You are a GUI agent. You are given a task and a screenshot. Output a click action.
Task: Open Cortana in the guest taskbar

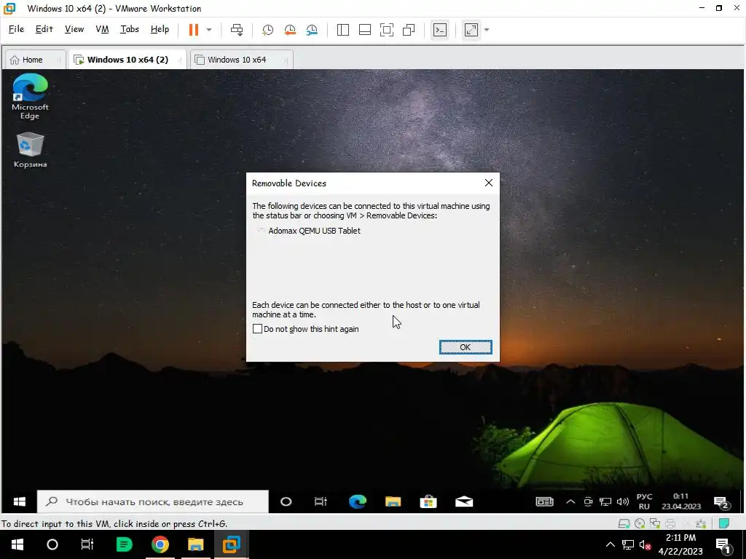[x=286, y=501]
